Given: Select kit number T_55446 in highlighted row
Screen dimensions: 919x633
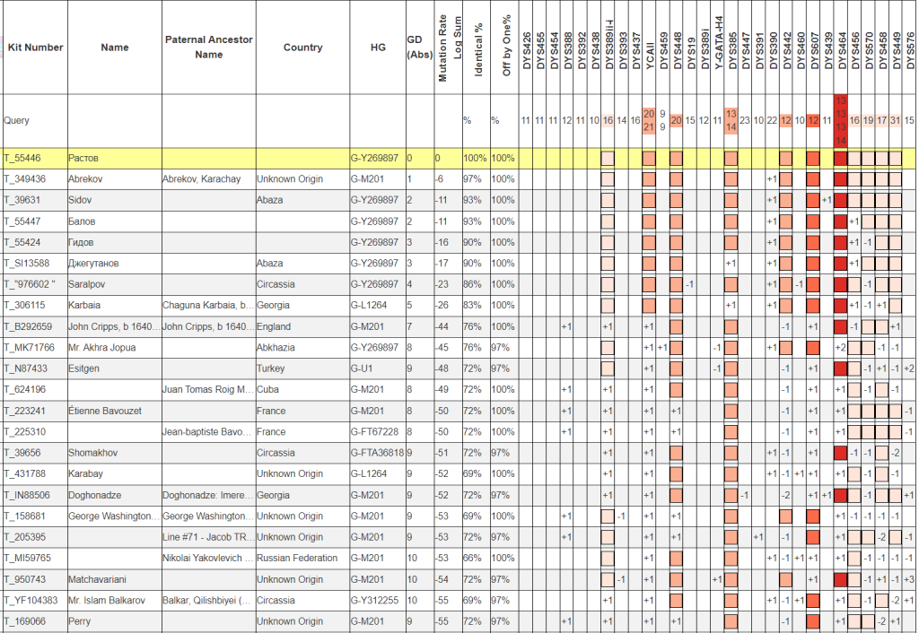Looking at the screenshot, I should pos(22,158).
